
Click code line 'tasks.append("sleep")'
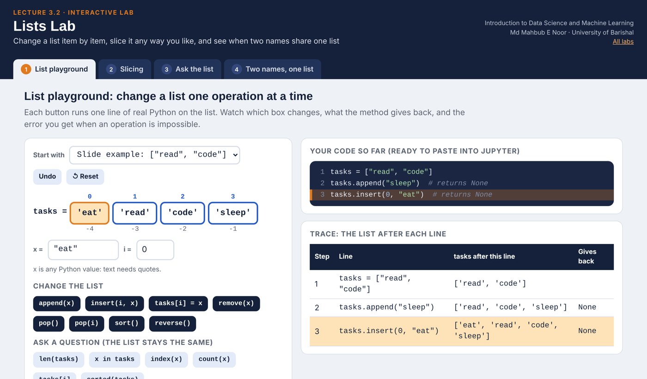pos(462,183)
